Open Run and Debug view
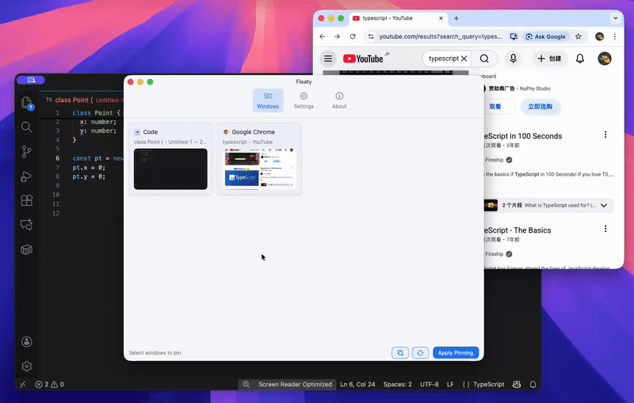The width and height of the screenshot is (634, 403). pos(27,176)
